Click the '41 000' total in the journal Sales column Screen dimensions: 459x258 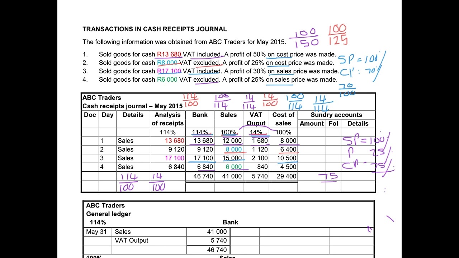(x=232, y=176)
